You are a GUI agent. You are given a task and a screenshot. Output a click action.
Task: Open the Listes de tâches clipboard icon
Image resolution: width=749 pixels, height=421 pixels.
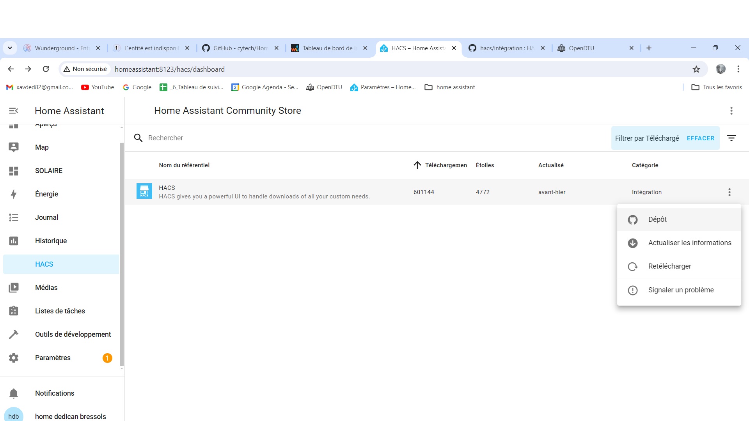coord(14,311)
